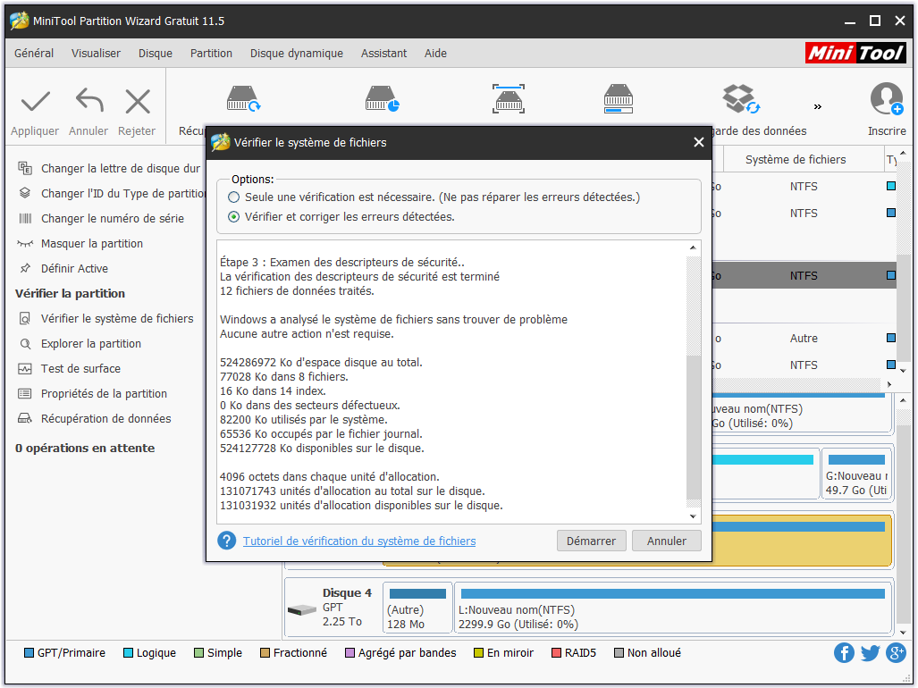Close the Vérifier le système de fichiers dialog
918x688 pixels.
coord(698,142)
